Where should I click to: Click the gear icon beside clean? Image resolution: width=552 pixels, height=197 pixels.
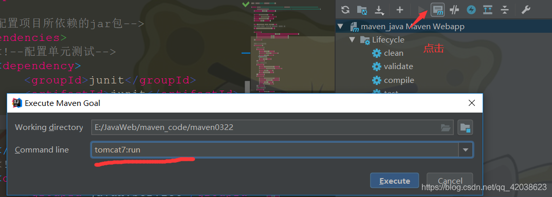coord(377,53)
